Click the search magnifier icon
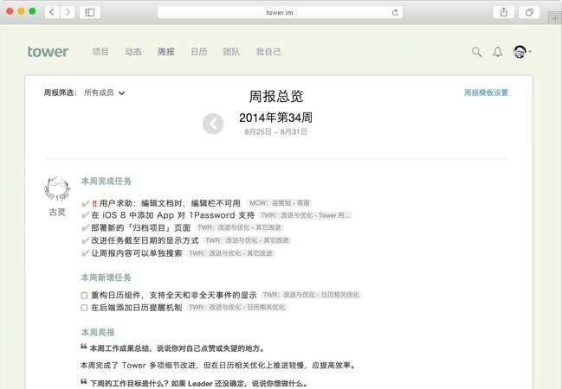Screen dimensions: 562x389 pyautogui.click(x=476, y=52)
